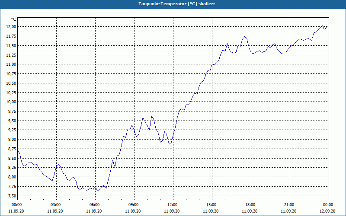Click the 12.09.20 date label

(327, 211)
